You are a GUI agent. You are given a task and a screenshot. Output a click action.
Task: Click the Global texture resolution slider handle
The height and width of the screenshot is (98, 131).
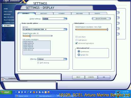click(x=107, y=29)
